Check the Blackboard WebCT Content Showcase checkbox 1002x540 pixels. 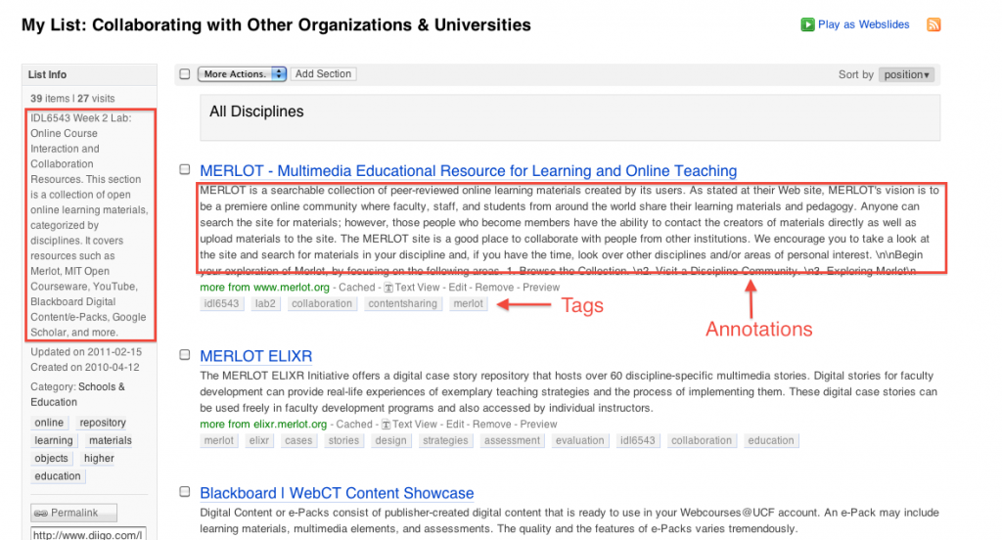185,492
